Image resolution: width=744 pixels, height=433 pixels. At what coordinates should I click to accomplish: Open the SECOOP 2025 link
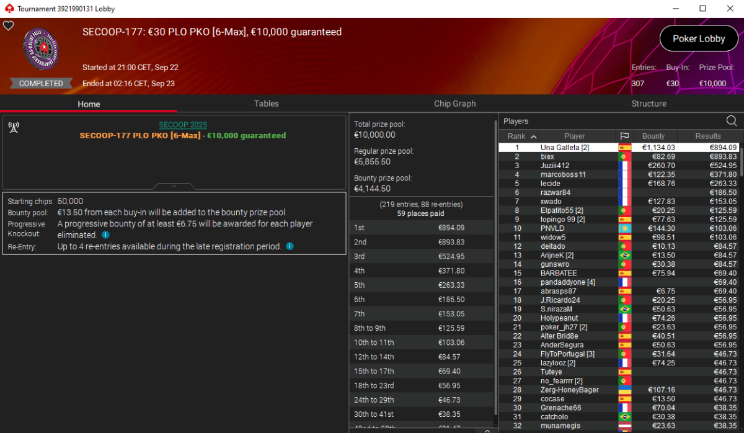click(183, 125)
